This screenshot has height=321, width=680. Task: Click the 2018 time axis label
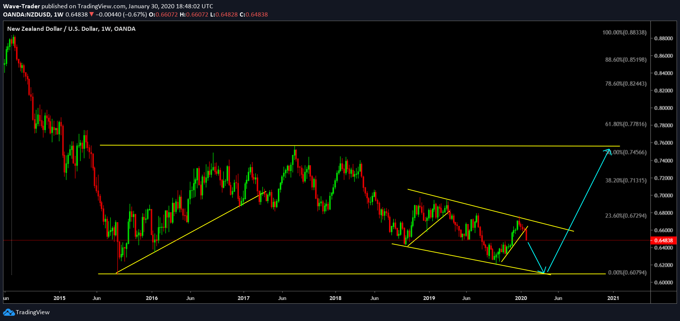(x=335, y=298)
